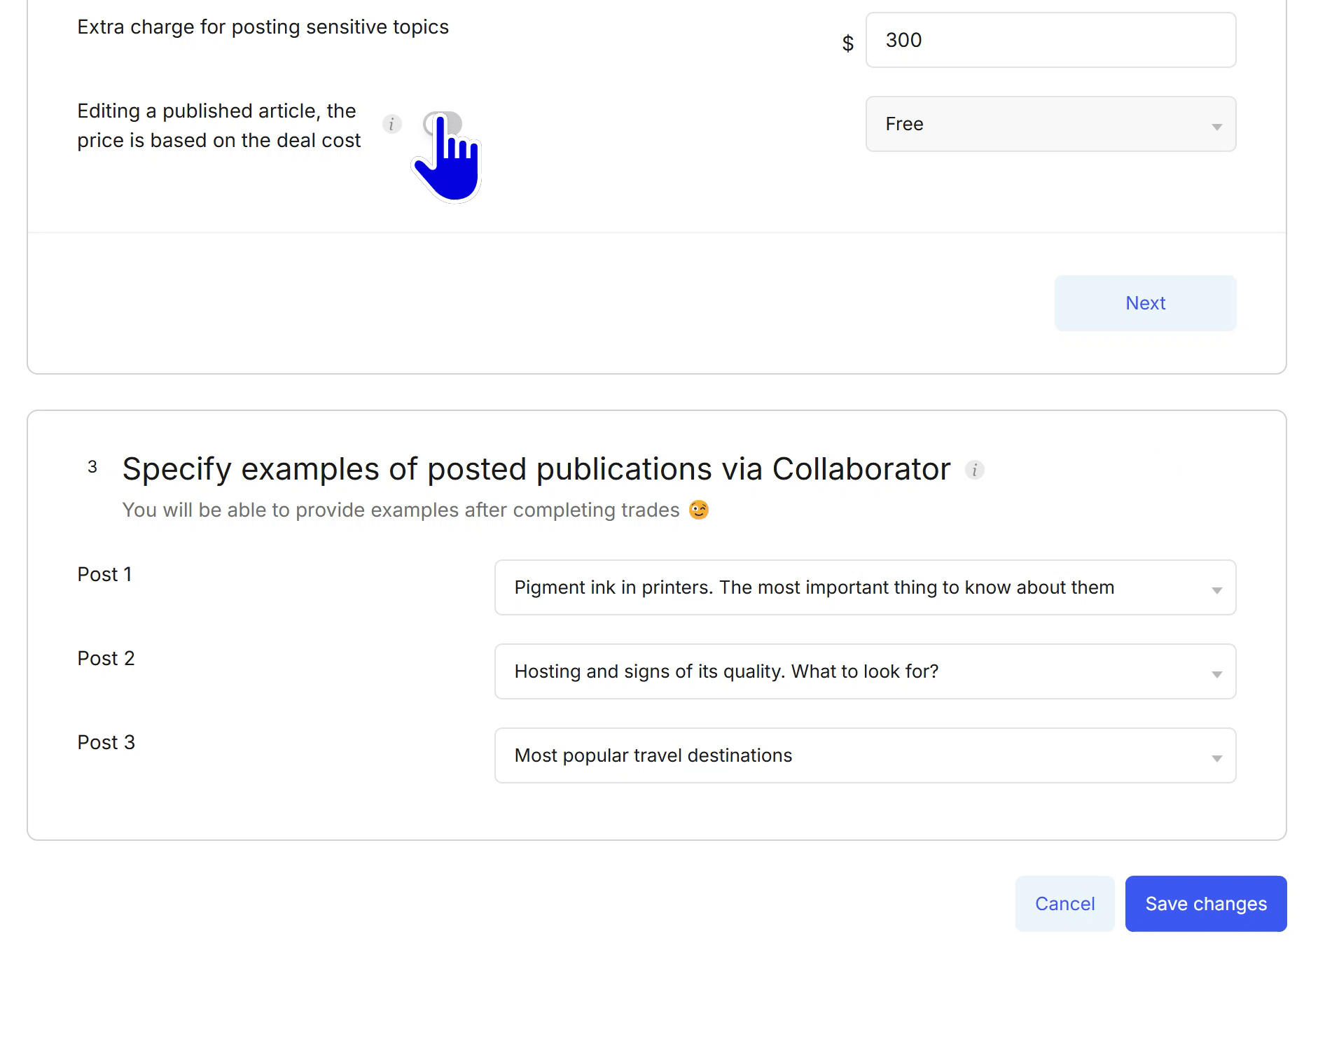This screenshot has width=1339, height=1039.
Task: Click the winking emoji after completing trades
Action: tap(698, 510)
